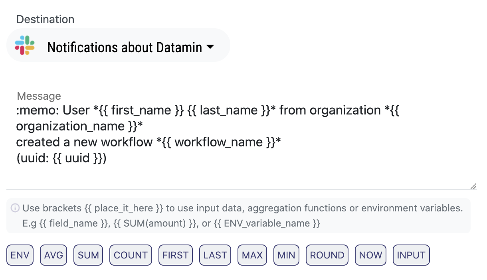This screenshot has width=487, height=280.
Task: Click the dropdown caret arrow next to Datamin
Action: 210,47
